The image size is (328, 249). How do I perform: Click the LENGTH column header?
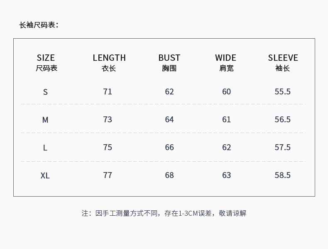coord(109,58)
